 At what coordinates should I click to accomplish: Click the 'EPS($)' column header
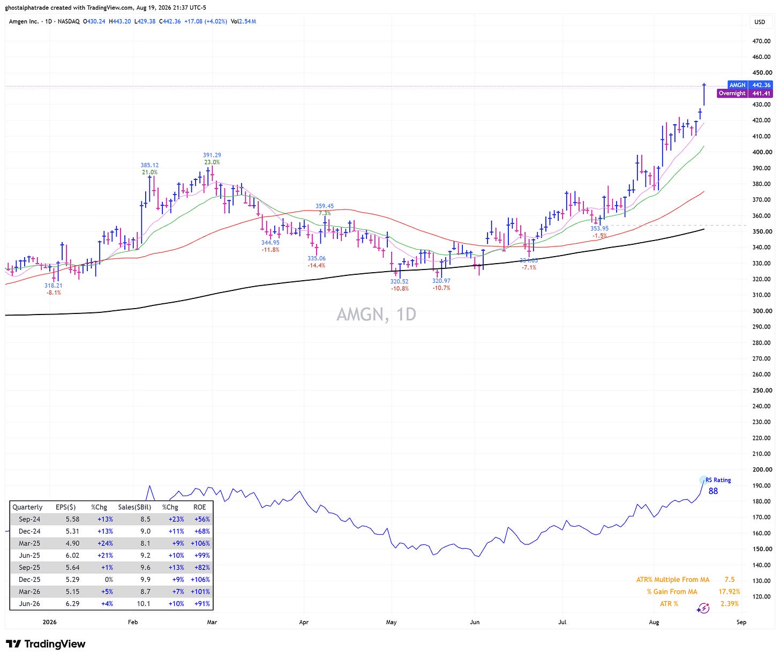point(66,507)
